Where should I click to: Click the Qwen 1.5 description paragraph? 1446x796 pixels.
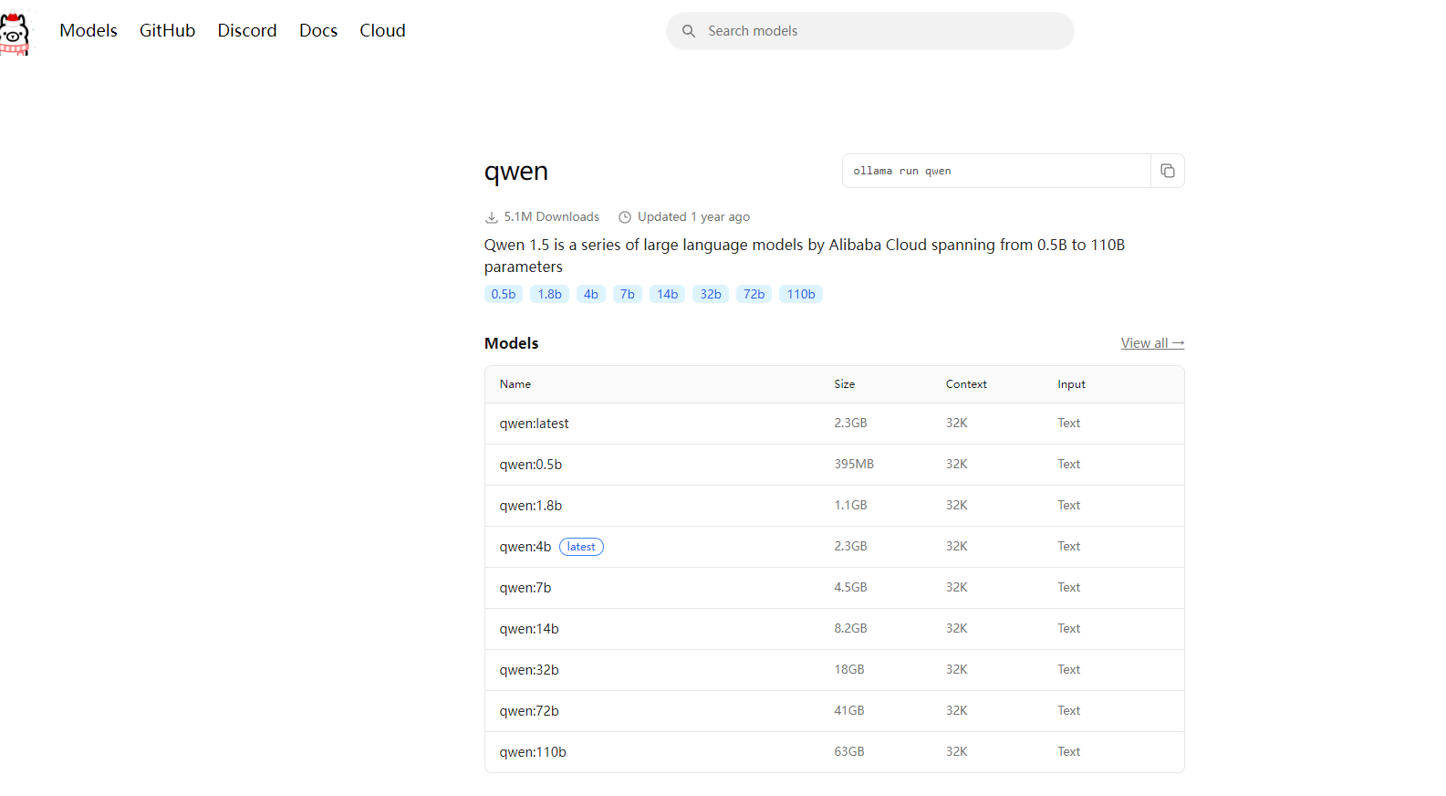point(805,256)
